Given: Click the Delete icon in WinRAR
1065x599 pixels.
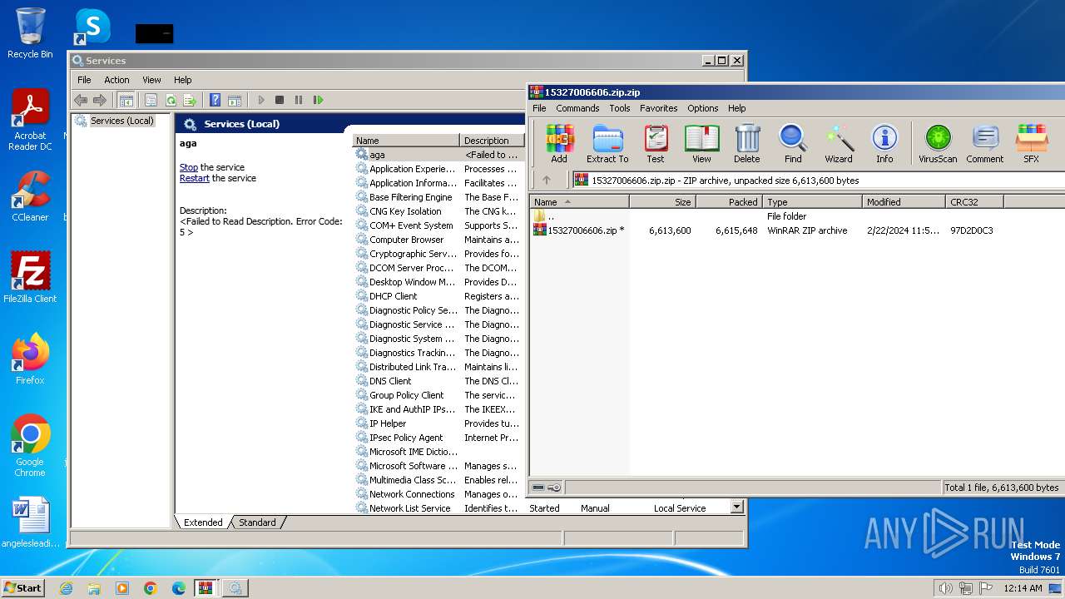Looking at the screenshot, I should (746, 144).
